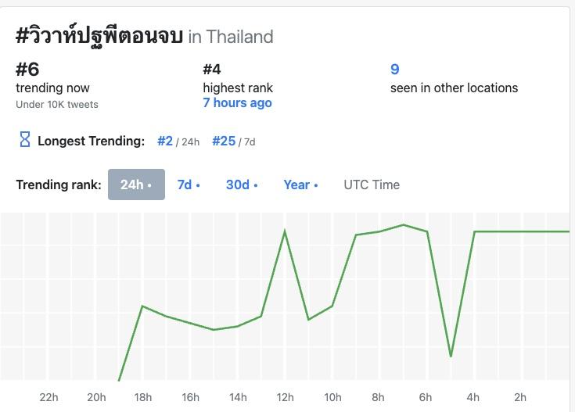This screenshot has width=575, height=412.
Task: Click the #6 trending now rank
Action: point(27,69)
